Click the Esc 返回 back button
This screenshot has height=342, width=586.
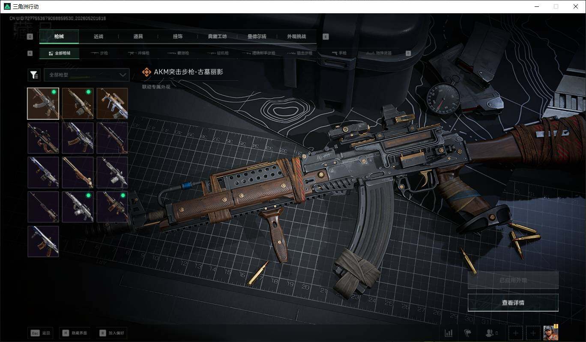pyautogui.click(x=41, y=333)
